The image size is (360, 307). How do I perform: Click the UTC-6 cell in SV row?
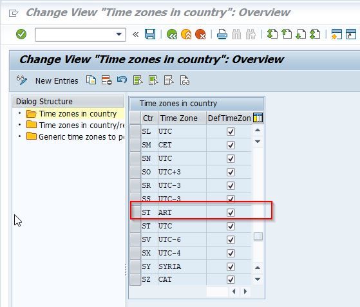[182, 240]
